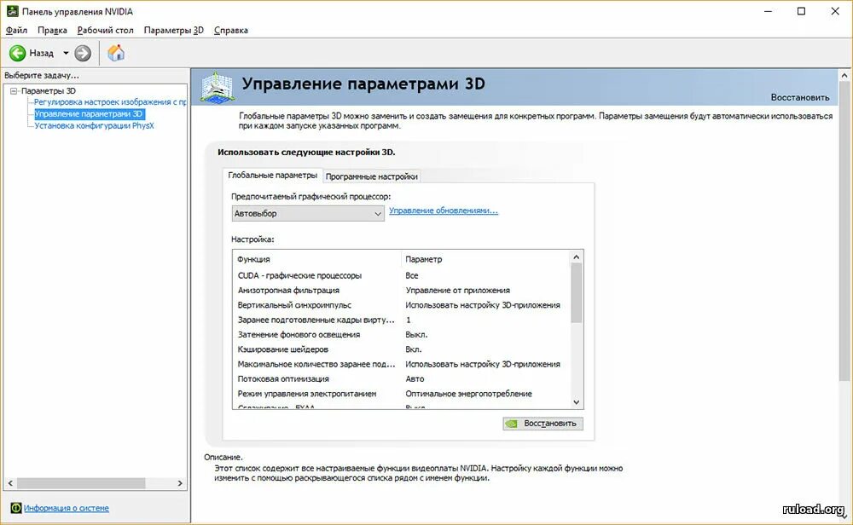Select Вертикальный синхроимпульс row
This screenshot has height=525, width=853.
402,305
